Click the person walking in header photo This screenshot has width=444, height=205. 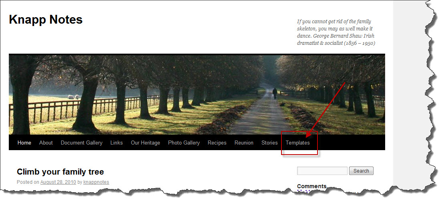pyautogui.click(x=275, y=93)
